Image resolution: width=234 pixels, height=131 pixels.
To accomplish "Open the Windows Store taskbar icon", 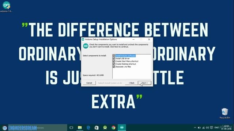I will click(x=97, y=128).
